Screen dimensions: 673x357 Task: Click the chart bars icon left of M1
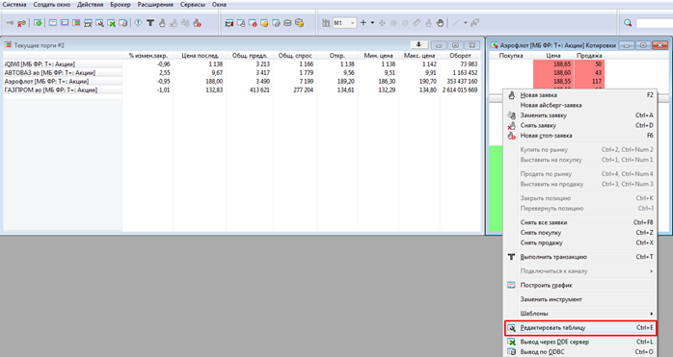326,23
